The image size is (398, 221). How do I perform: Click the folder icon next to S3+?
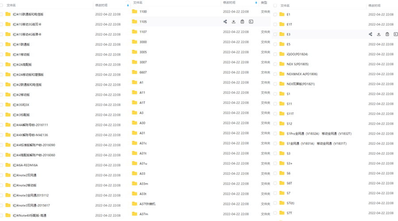[x=282, y=163]
